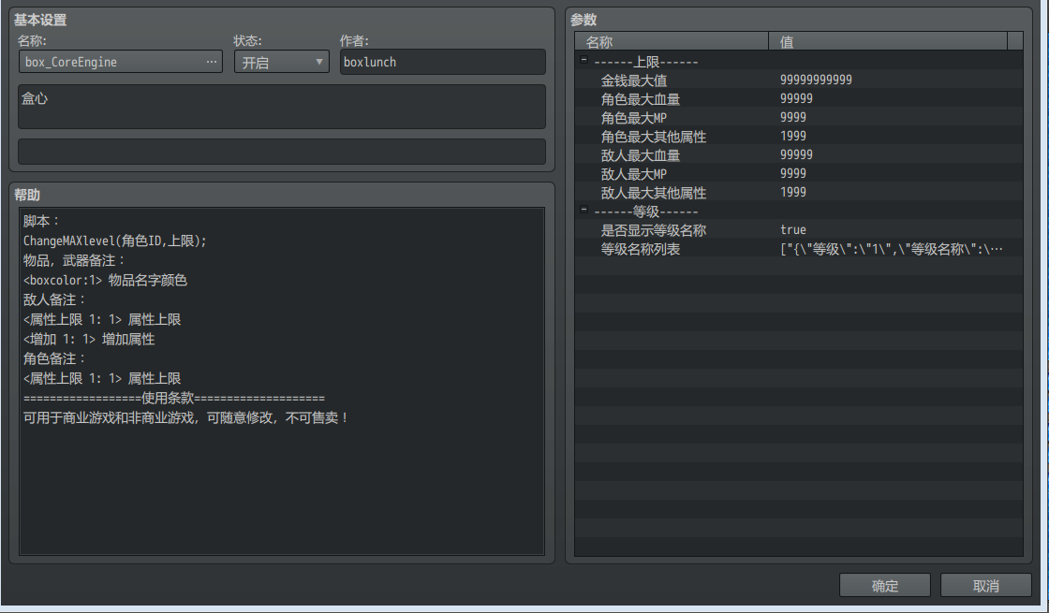
Task: Click the empty field below the description box
Action: pyautogui.click(x=282, y=151)
